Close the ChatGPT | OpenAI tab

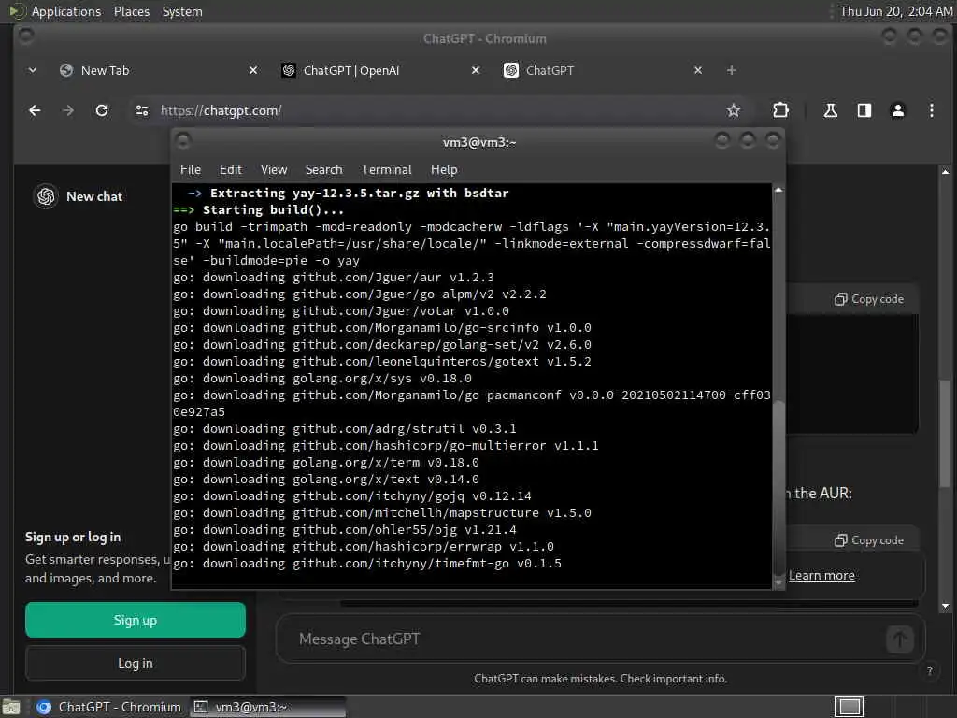pos(476,70)
